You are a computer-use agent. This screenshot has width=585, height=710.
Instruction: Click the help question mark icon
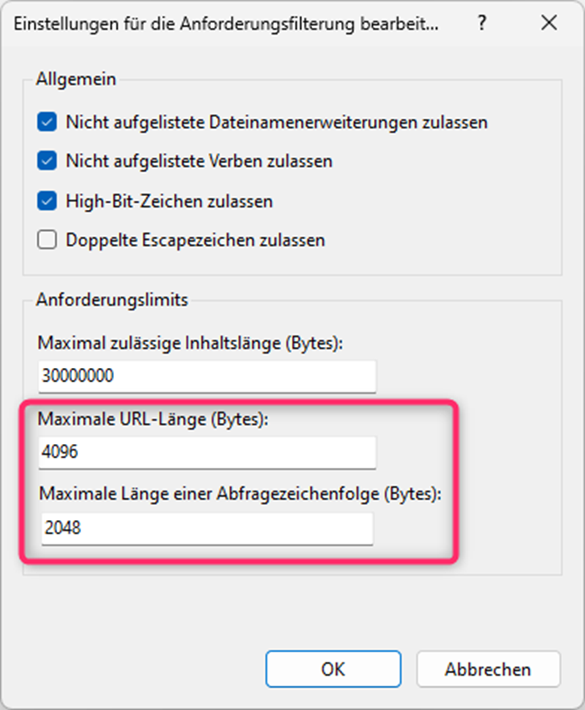coord(482,23)
